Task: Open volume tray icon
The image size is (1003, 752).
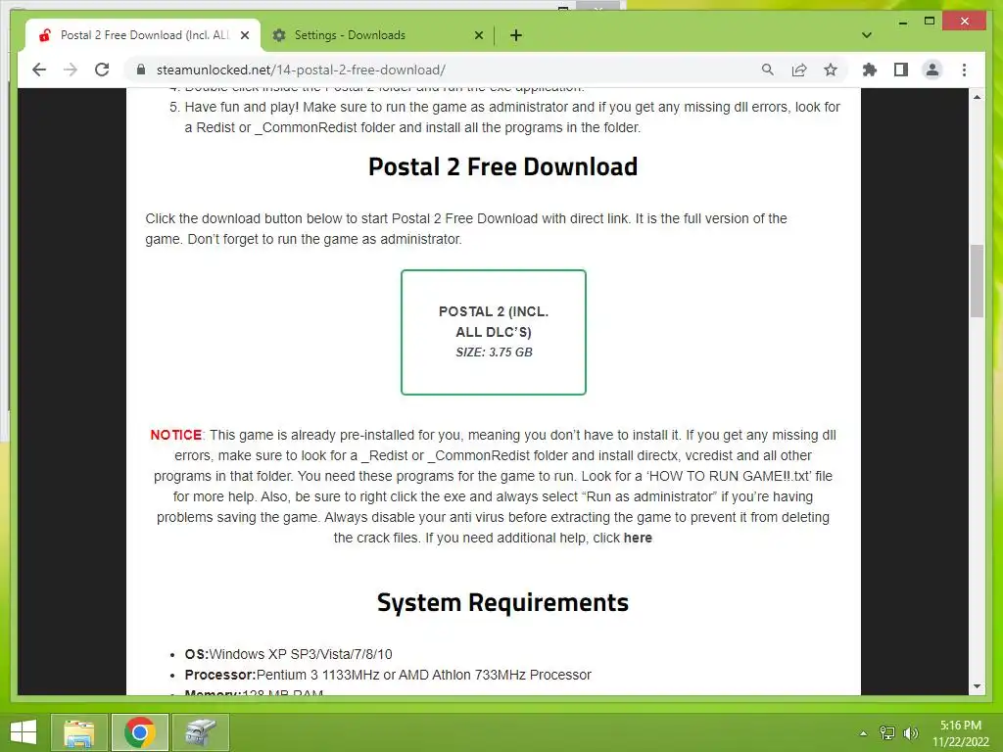Action: pos(911,733)
